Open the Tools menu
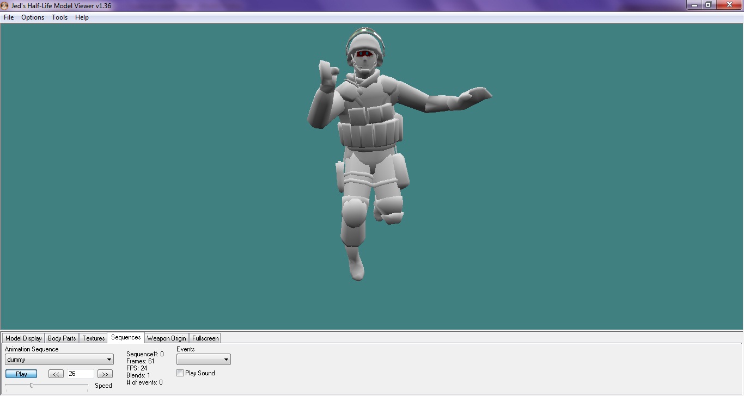This screenshot has width=744, height=396. click(60, 17)
